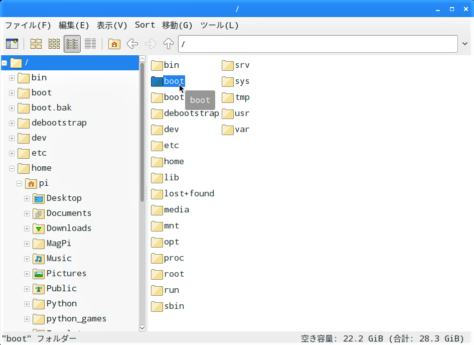Select Downloads folder icon in tree
The width and height of the screenshot is (474, 345).
[39, 228]
